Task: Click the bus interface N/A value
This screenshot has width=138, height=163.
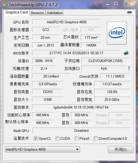Action: coord(104,68)
